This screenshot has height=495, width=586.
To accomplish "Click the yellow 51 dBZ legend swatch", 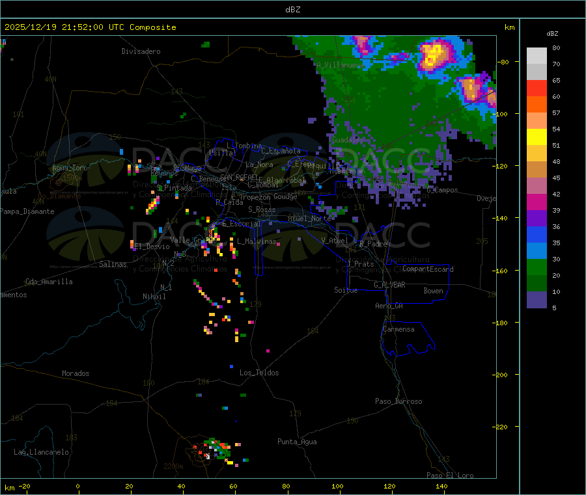I will [x=537, y=137].
